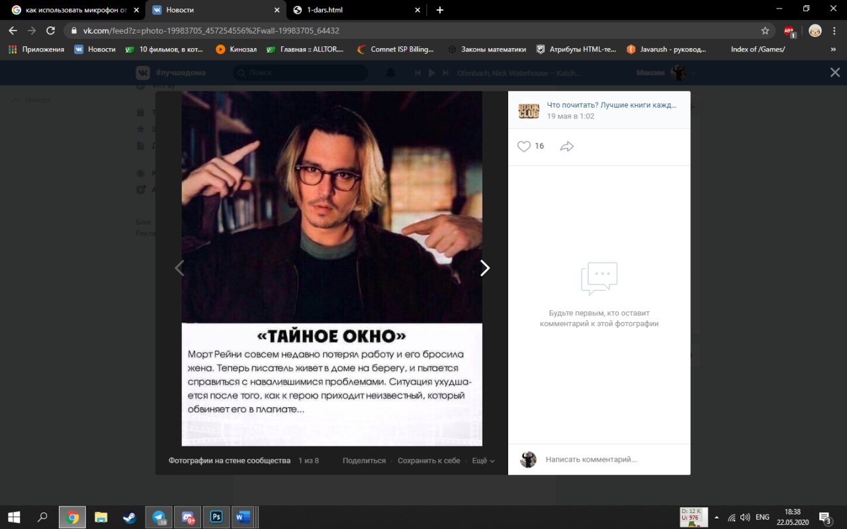Open the Windows notification center
This screenshot has height=529, width=847.
(x=825, y=517)
